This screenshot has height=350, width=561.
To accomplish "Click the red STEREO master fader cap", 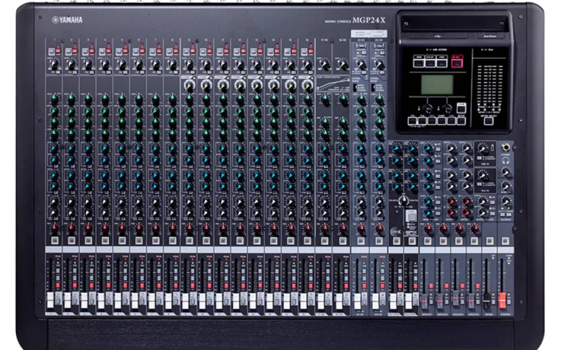I will coord(502,300).
